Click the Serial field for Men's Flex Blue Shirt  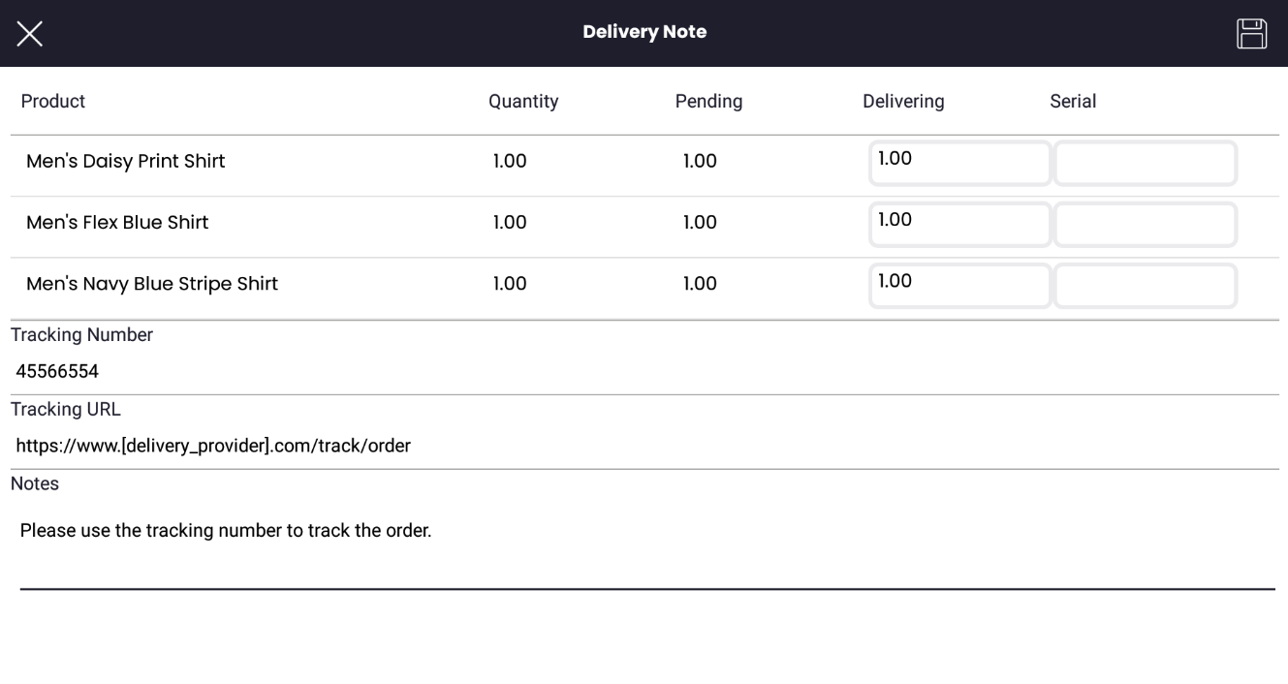pyautogui.click(x=1145, y=224)
